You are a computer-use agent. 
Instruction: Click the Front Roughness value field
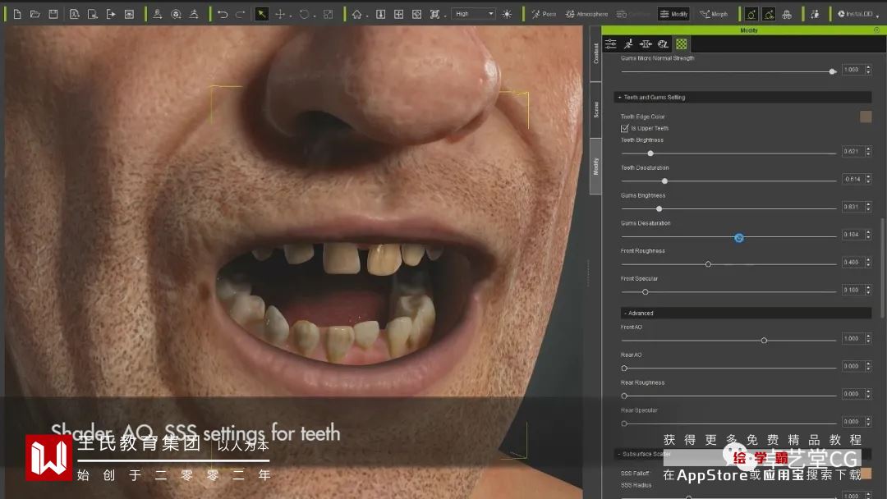pyautogui.click(x=853, y=262)
